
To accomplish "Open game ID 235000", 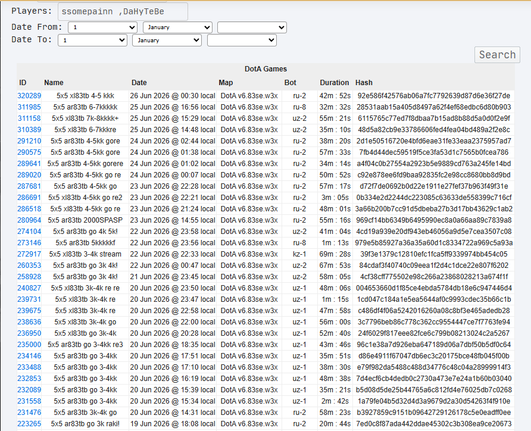I will [29, 345].
